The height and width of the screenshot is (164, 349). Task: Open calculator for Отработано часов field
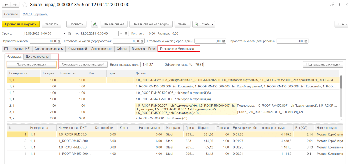pyautogui.click(x=58, y=41)
